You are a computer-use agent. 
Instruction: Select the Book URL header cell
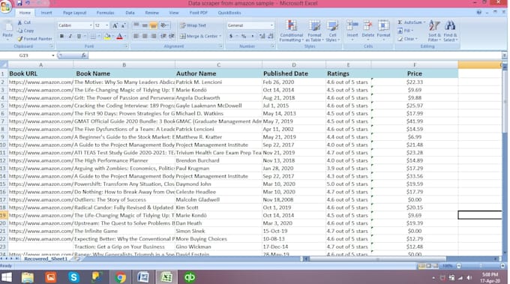(40, 73)
